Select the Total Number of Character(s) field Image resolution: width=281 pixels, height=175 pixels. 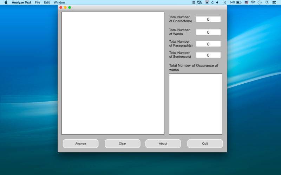[x=208, y=19]
